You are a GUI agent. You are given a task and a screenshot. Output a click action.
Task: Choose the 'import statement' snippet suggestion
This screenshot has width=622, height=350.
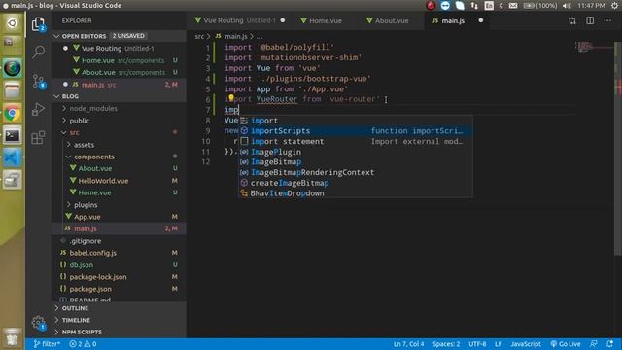coord(356,141)
